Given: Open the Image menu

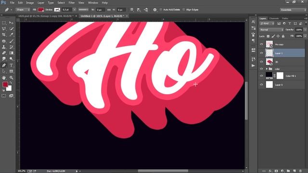Looking at the screenshot, I should [30, 3].
